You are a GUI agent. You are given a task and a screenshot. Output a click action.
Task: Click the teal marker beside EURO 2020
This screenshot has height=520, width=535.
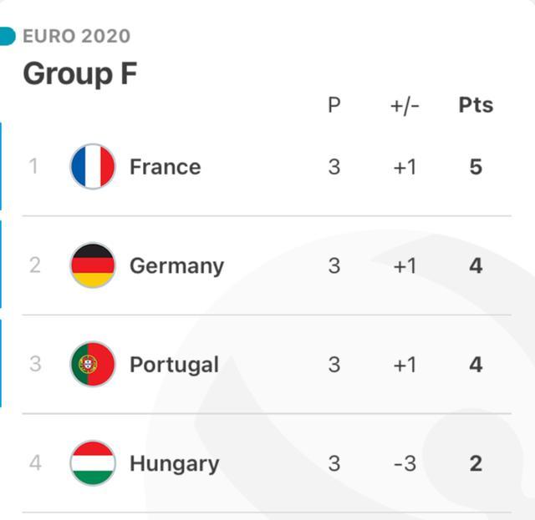pyautogui.click(x=7, y=36)
